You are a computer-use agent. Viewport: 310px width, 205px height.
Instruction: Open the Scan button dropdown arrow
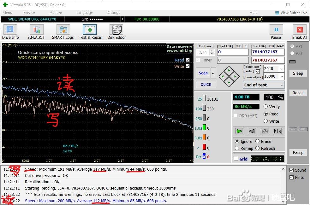pos(213,73)
